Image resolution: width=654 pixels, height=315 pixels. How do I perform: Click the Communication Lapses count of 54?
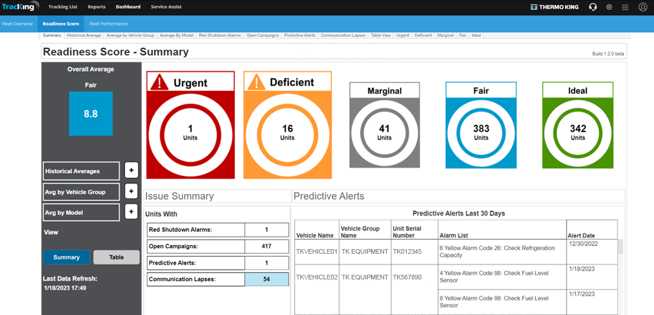[267, 279]
